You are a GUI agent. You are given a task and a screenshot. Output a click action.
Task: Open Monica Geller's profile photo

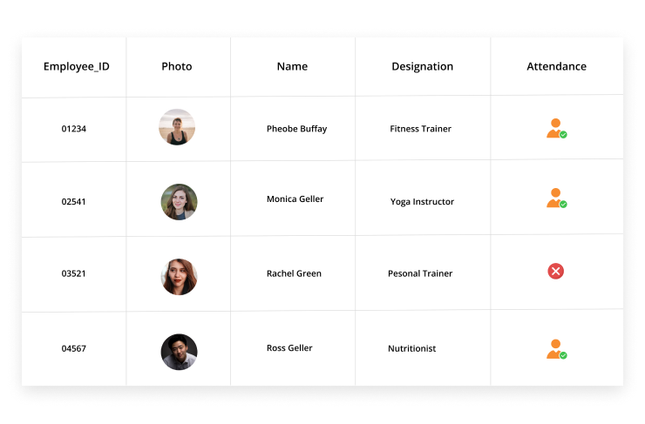[x=179, y=202]
